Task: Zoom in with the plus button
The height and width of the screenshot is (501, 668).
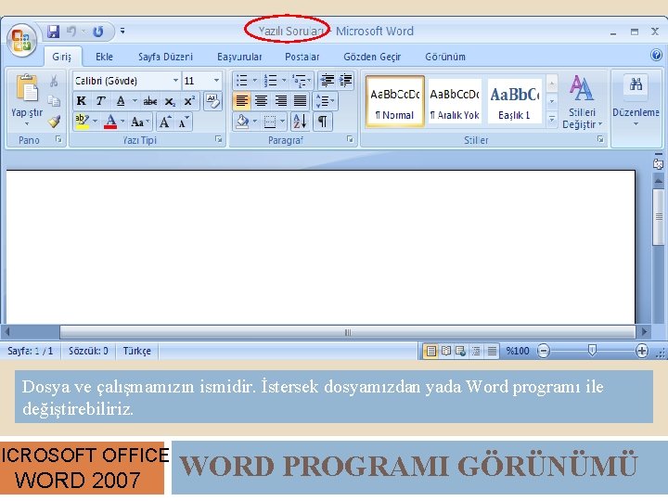Action: click(x=642, y=351)
